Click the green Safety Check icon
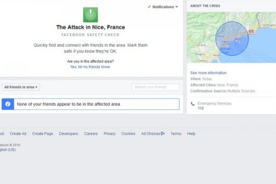Viewport: 276px width, 184px height. [x=90, y=15]
